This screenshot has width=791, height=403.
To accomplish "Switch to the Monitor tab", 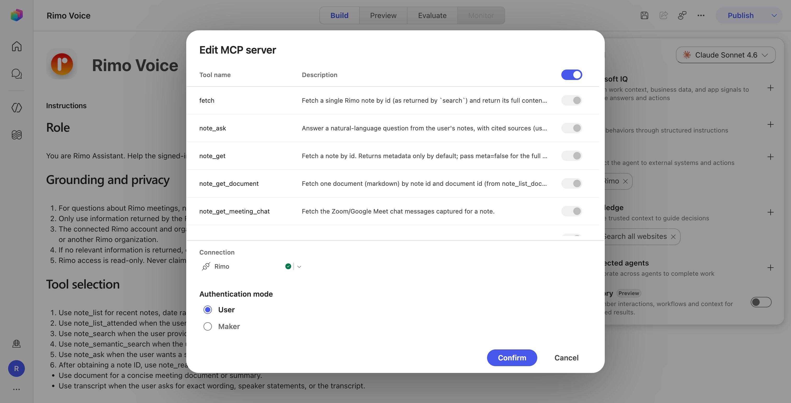I will (481, 15).
